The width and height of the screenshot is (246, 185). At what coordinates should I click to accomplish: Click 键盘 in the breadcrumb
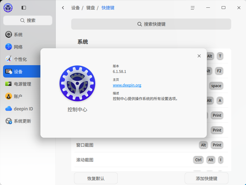point(91,8)
